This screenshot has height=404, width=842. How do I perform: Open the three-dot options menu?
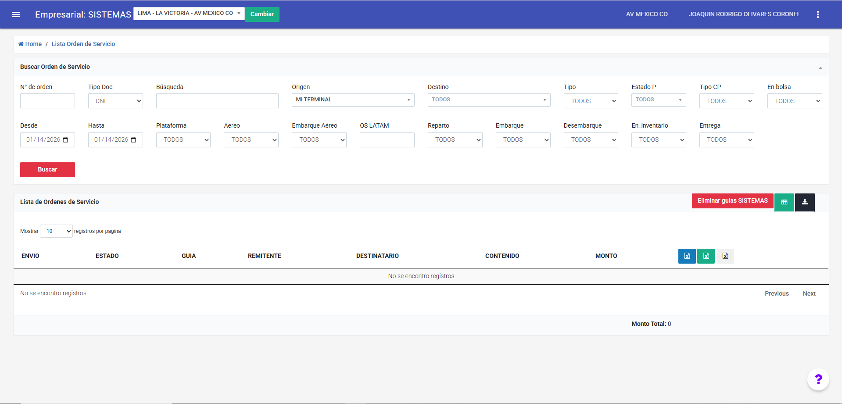817,14
